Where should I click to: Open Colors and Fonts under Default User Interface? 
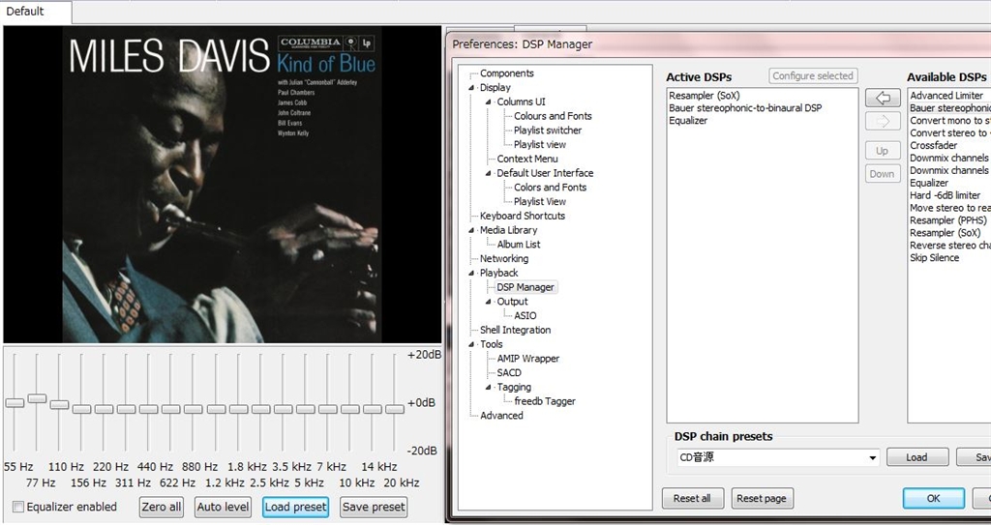coord(550,187)
